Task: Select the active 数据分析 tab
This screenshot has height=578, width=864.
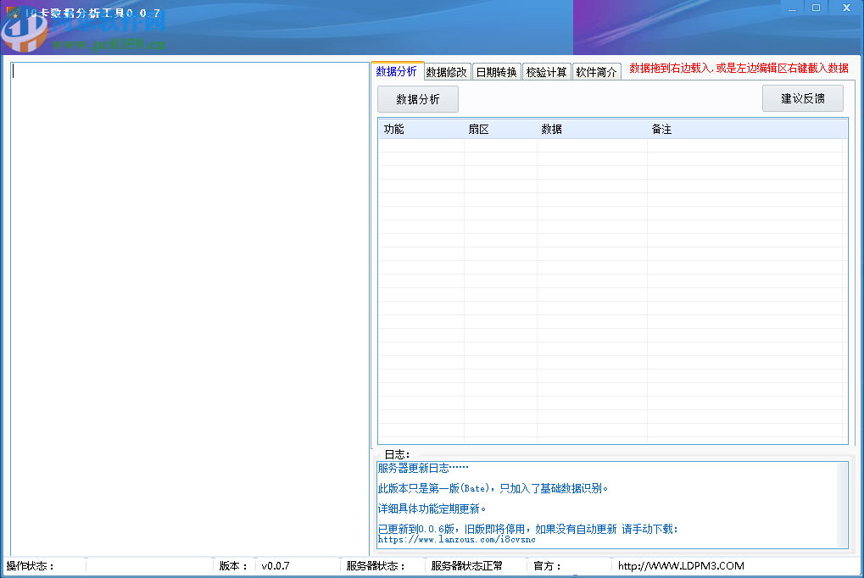Action: [x=397, y=71]
